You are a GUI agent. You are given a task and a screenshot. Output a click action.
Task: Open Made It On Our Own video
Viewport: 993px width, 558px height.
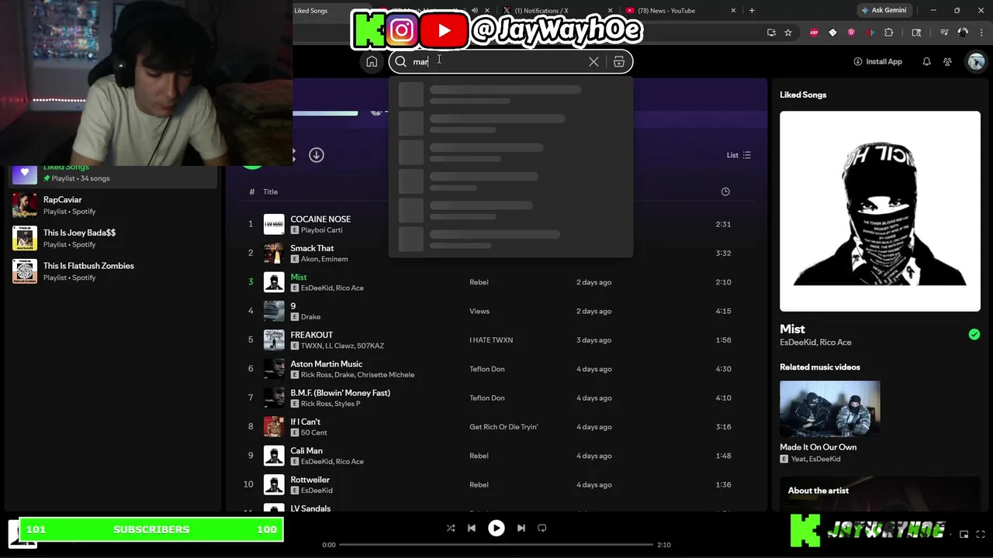point(829,408)
